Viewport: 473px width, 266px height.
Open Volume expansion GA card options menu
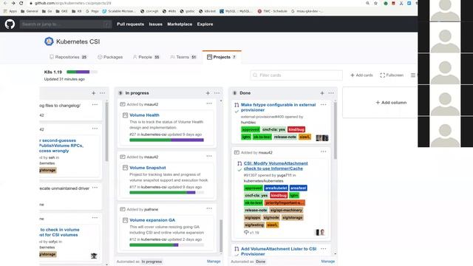click(209, 208)
